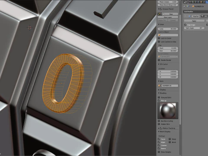Collapse the Mesh Display panel
This screenshot has height=156, width=208.
(159, 132)
